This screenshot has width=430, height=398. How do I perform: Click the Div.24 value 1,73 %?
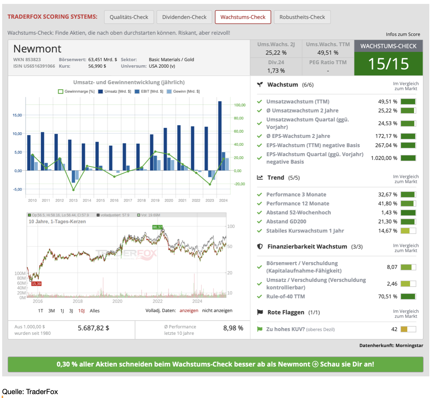tap(276, 71)
